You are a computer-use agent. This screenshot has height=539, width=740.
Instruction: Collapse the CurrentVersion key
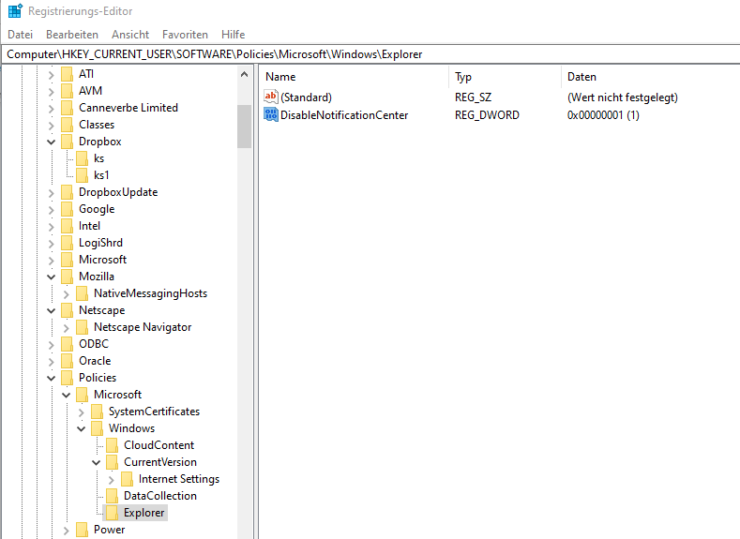97,463
